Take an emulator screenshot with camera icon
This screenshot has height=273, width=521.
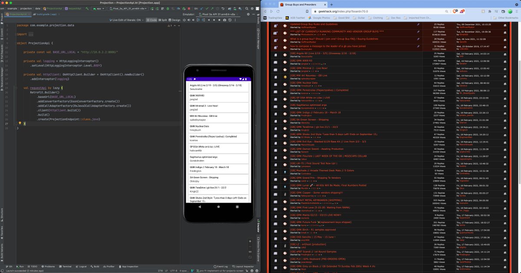[x=224, y=20]
